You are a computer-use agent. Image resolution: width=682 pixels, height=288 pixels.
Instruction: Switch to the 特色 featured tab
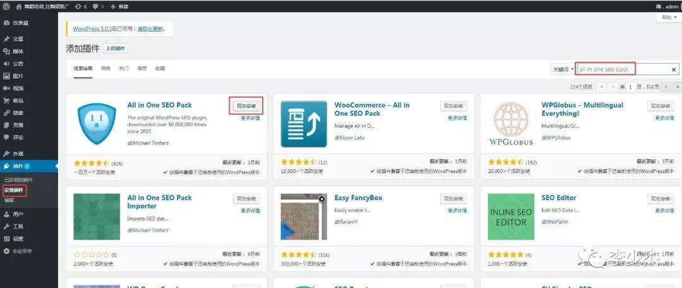(105, 69)
